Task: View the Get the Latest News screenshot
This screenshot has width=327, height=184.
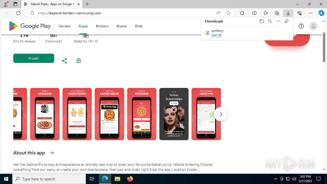Action: pos(109,114)
